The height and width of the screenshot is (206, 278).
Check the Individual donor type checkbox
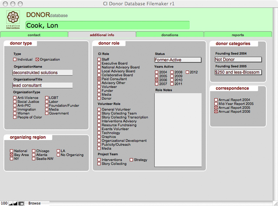click(15, 59)
